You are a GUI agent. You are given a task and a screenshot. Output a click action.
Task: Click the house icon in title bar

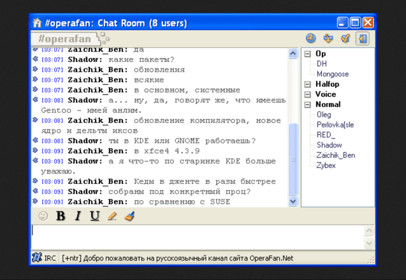click(x=37, y=23)
